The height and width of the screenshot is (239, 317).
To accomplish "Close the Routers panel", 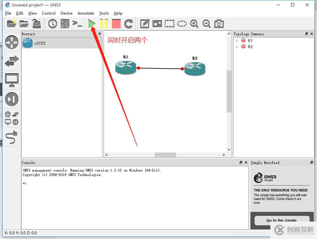I will (100, 34).
